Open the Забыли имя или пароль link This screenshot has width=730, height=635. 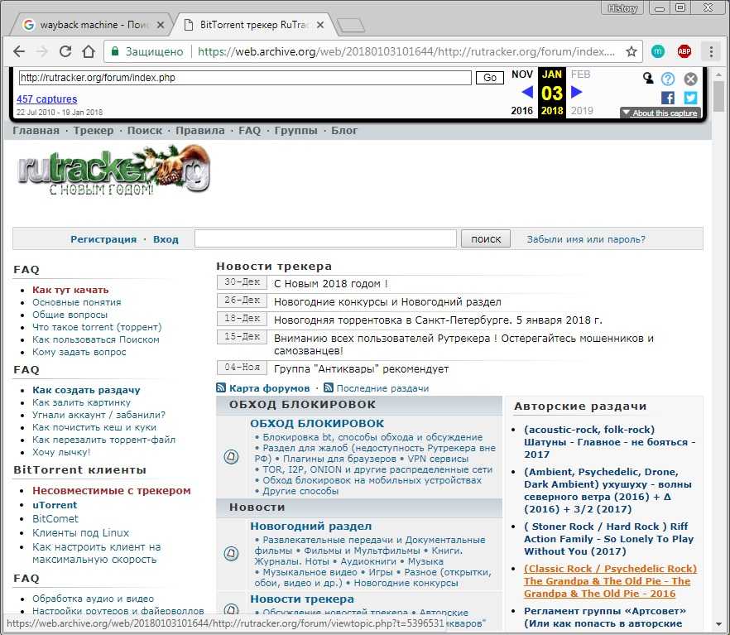pos(586,239)
